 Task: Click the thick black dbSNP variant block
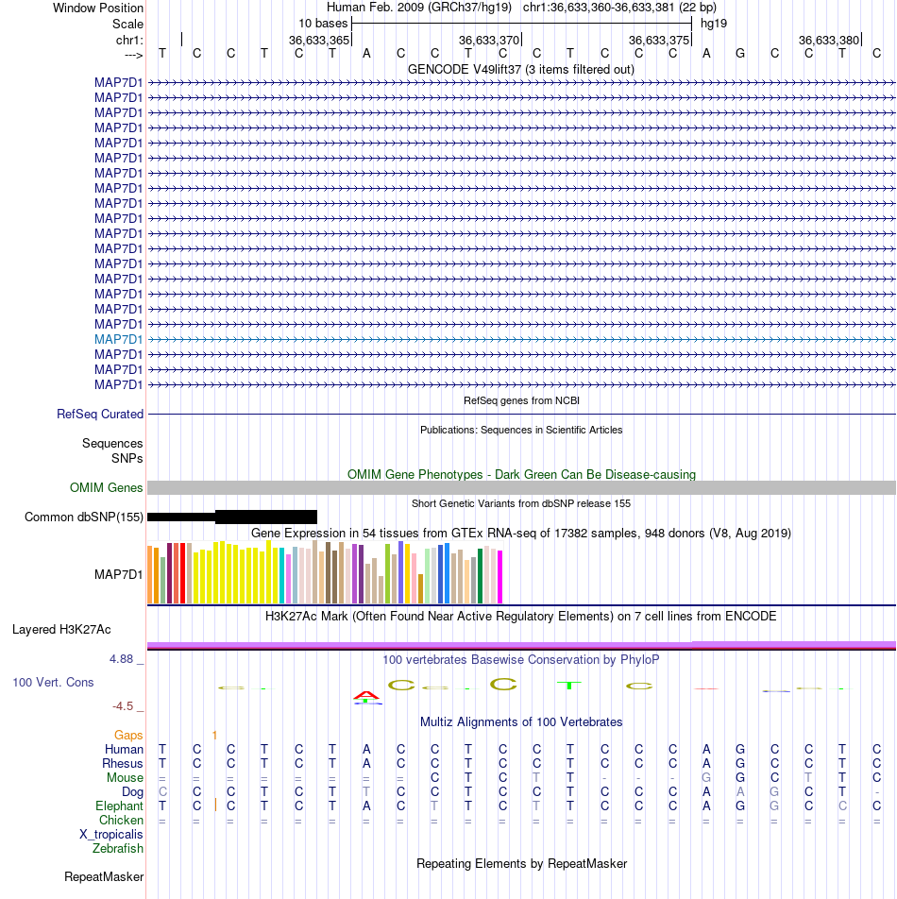click(266, 517)
